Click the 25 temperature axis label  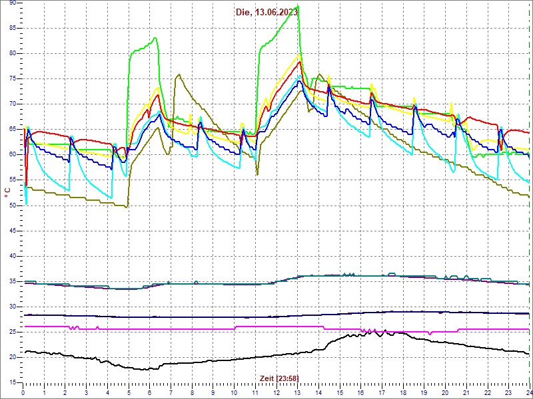[12, 332]
